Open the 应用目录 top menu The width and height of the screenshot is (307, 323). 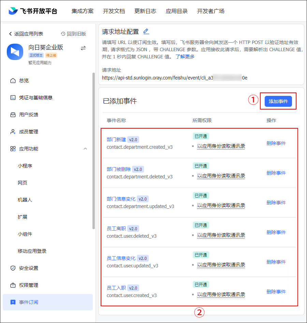(177, 11)
